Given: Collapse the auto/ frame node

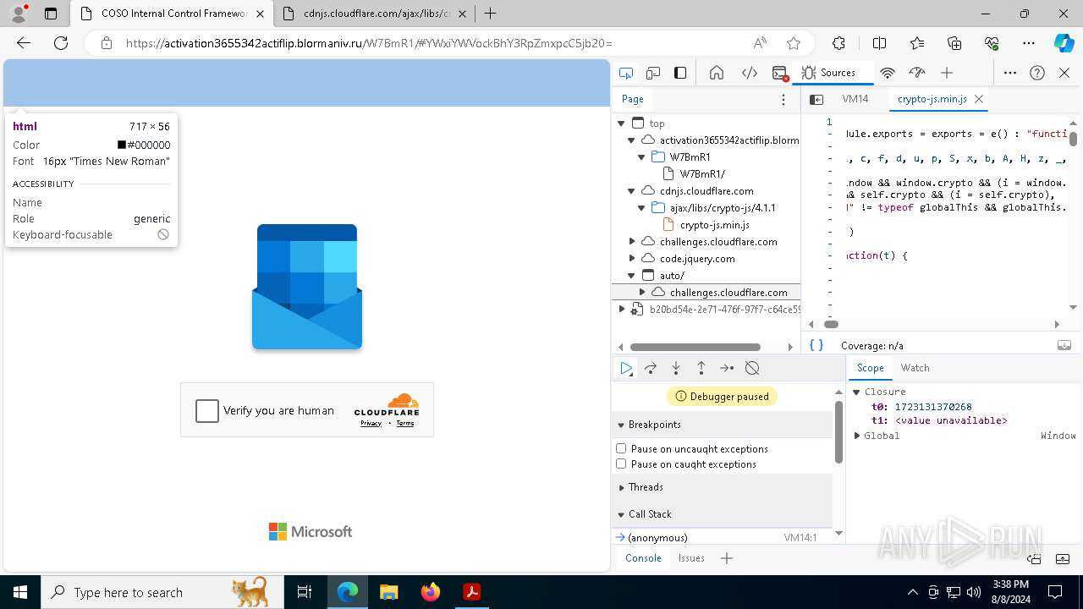Looking at the screenshot, I should pyautogui.click(x=631, y=276).
